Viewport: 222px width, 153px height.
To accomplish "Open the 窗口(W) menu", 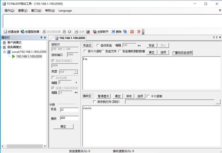I will coord(36,10).
